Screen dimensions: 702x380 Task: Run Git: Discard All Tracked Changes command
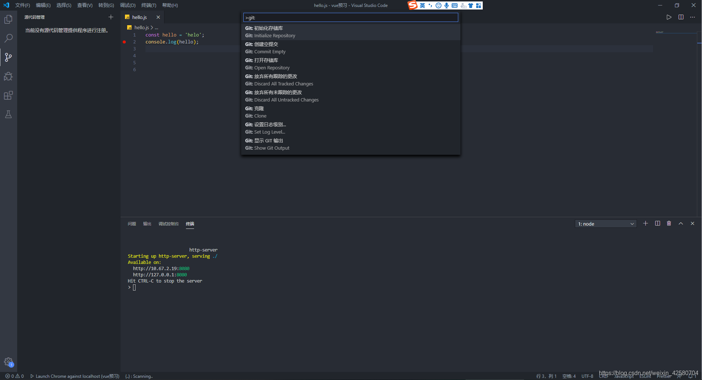coord(350,80)
